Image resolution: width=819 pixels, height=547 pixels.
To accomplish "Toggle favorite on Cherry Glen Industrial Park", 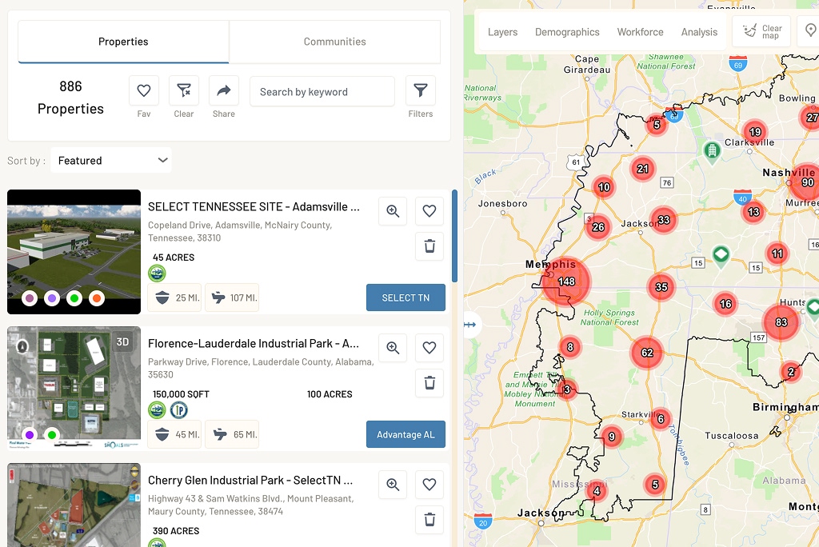I will tap(429, 485).
